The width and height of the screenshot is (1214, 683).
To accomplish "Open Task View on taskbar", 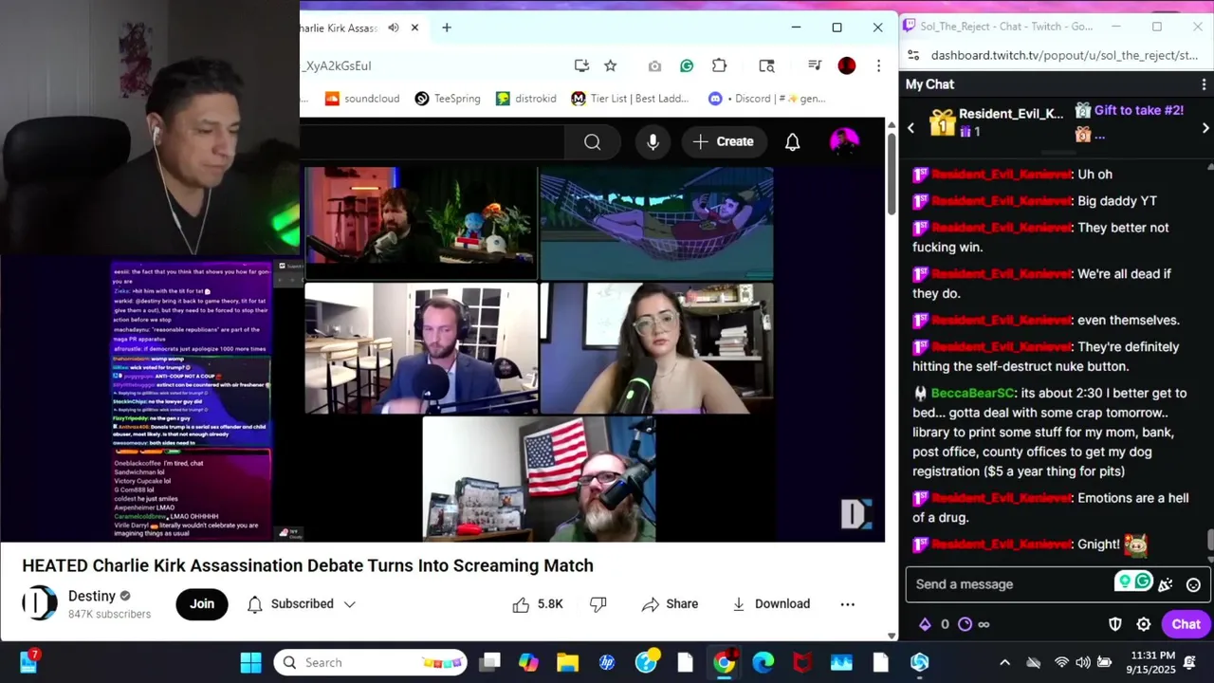I will 489,662.
